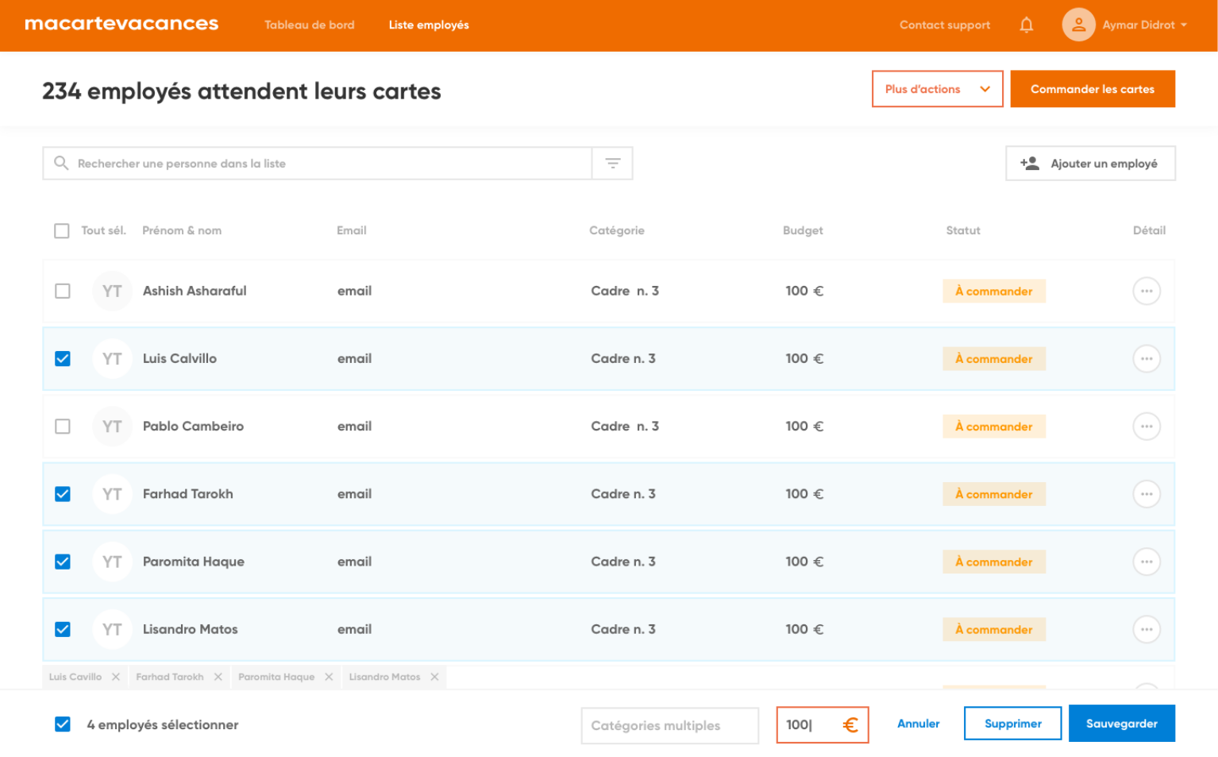Uncheck Lisandro Matos's checkbox

(63, 629)
